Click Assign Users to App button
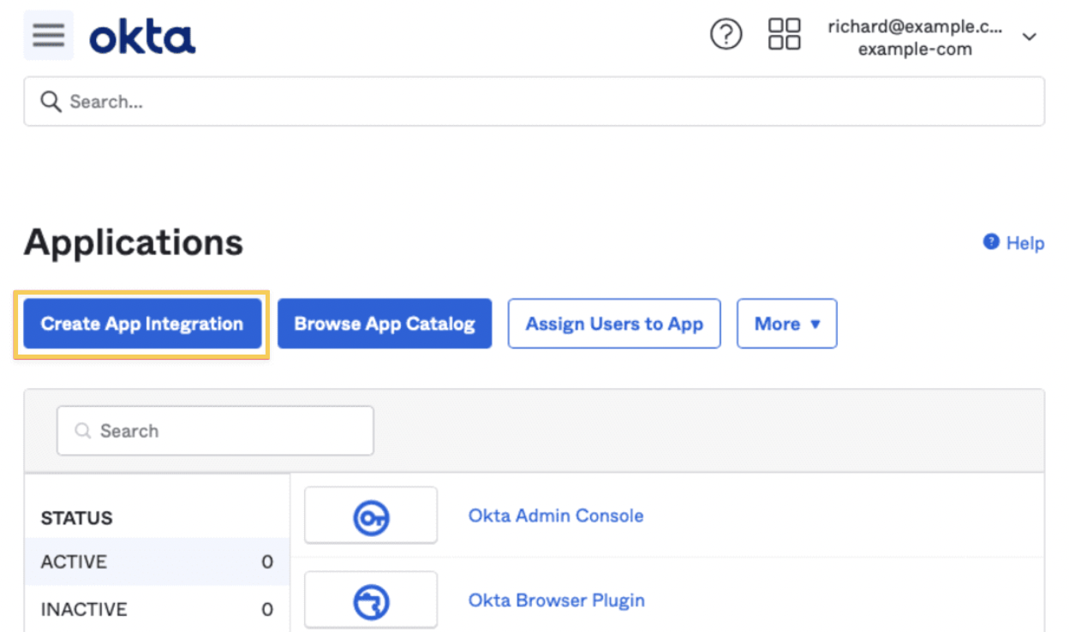Image resolution: width=1069 pixels, height=632 pixels. point(614,324)
